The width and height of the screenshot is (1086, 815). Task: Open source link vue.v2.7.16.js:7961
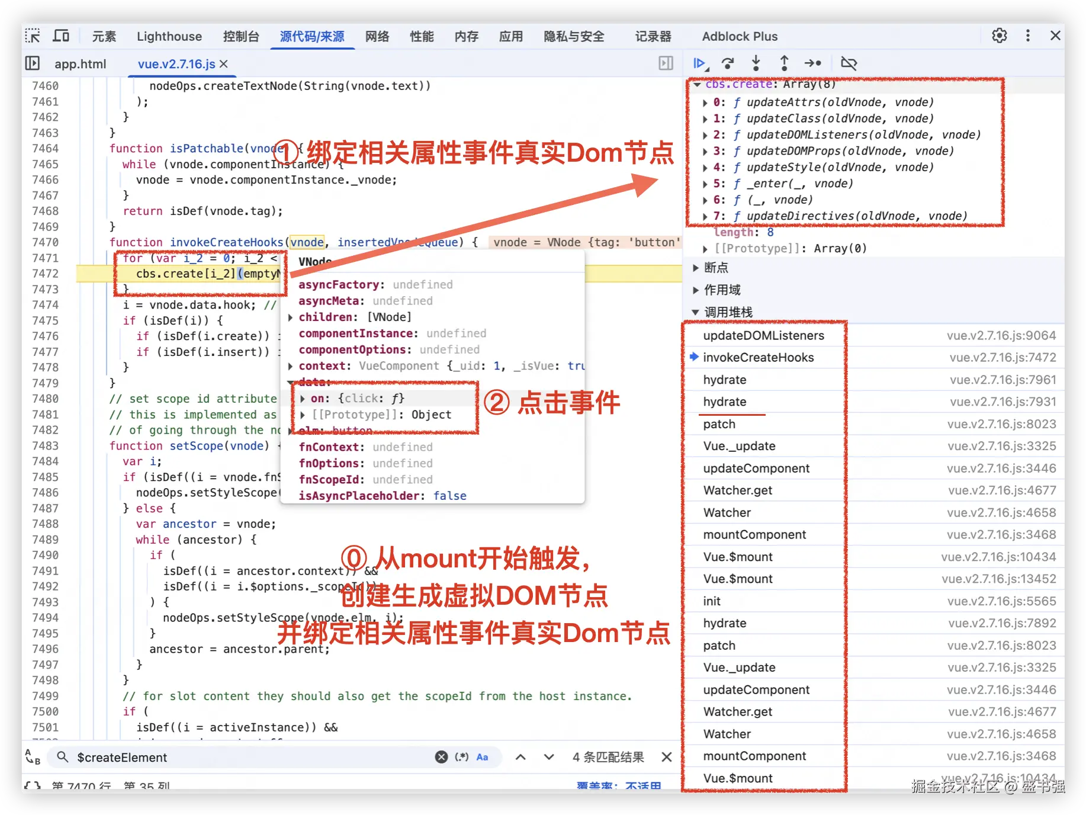pos(1003,380)
